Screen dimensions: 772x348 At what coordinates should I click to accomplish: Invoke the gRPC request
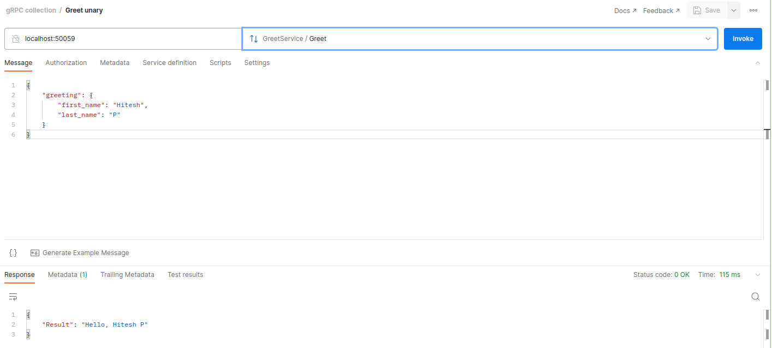tap(743, 39)
